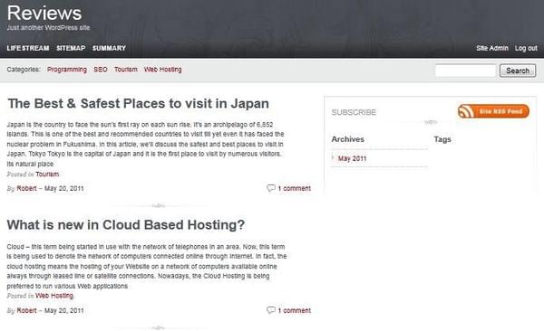The image size is (544, 331).
Task: Open Web Hosting under the Cloud post
Action: [54, 296]
